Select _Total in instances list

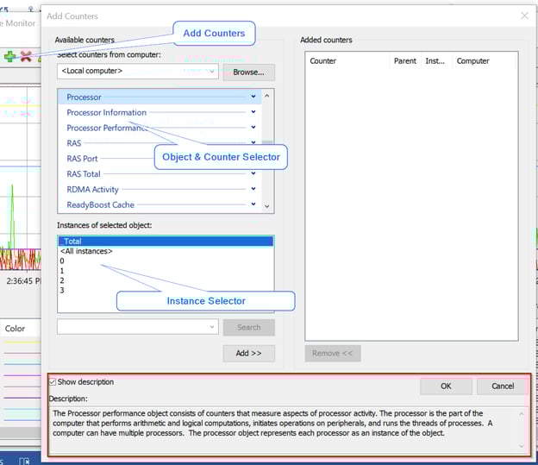73,242
